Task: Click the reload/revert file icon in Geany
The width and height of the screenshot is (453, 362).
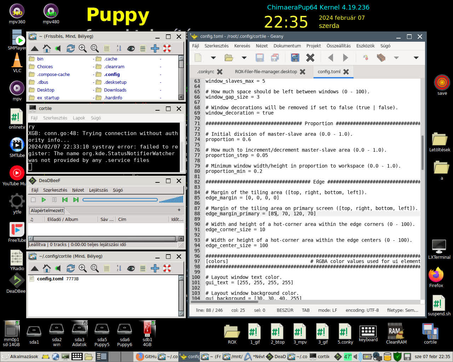Action: (295, 58)
